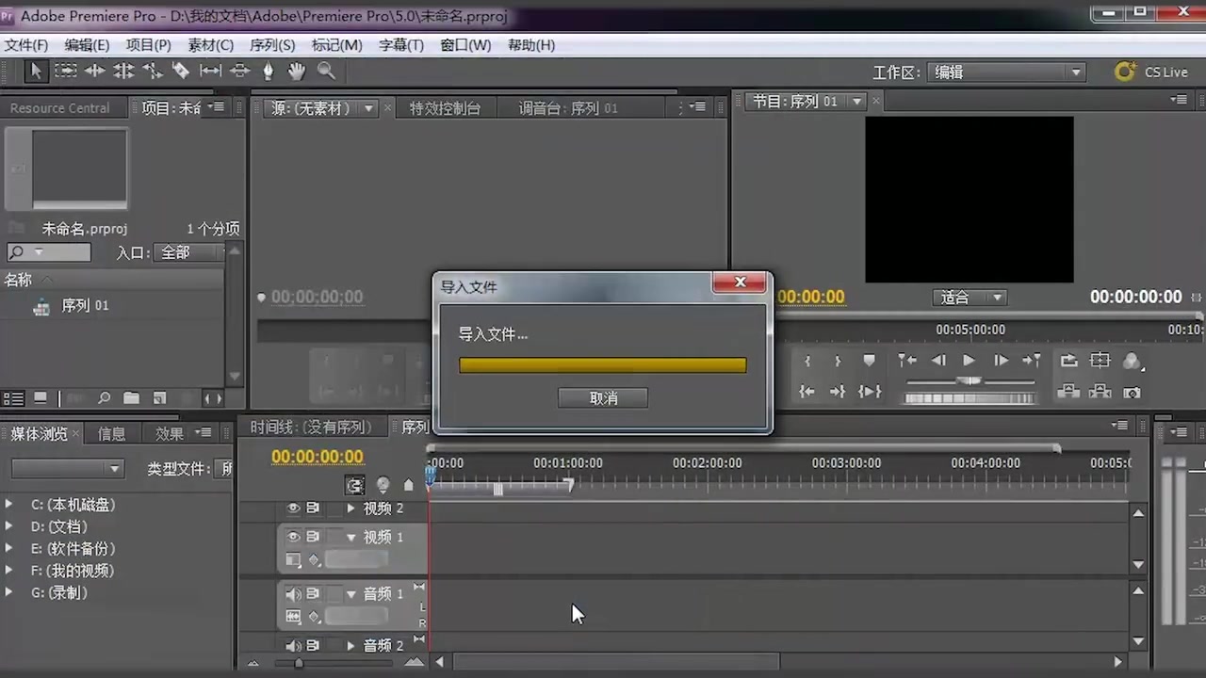The height and width of the screenshot is (678, 1206).
Task: Switch to 信息 tab
Action: (x=111, y=433)
